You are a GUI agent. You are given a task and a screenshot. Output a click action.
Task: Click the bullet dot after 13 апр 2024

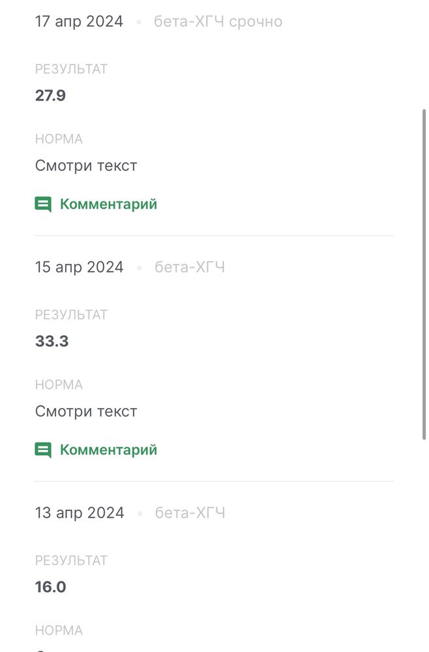[x=139, y=513]
